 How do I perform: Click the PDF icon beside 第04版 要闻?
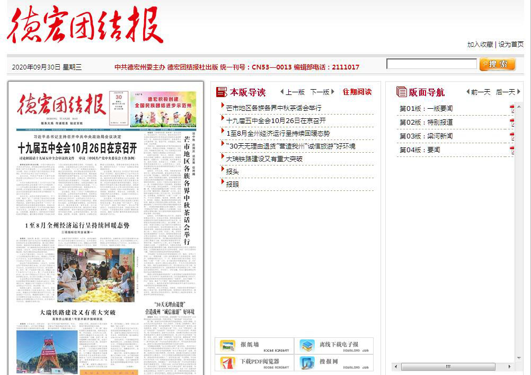pos(512,151)
